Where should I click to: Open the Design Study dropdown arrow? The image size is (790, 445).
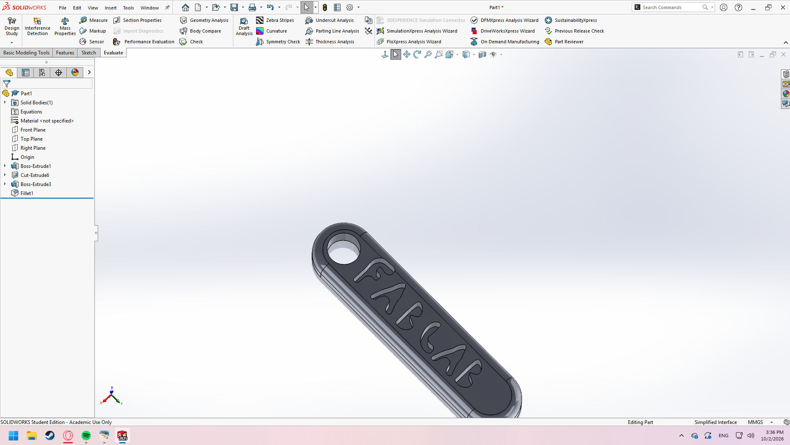[12, 42]
